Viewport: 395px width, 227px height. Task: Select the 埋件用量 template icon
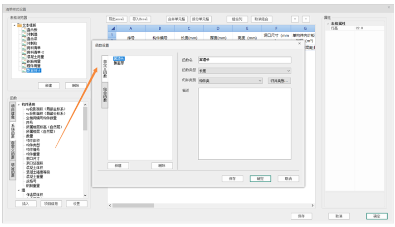pos(24,66)
